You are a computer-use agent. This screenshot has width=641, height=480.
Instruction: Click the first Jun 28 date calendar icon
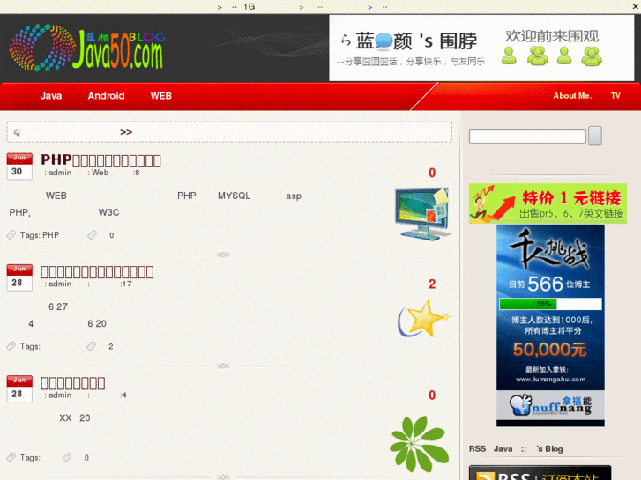[x=19, y=277]
